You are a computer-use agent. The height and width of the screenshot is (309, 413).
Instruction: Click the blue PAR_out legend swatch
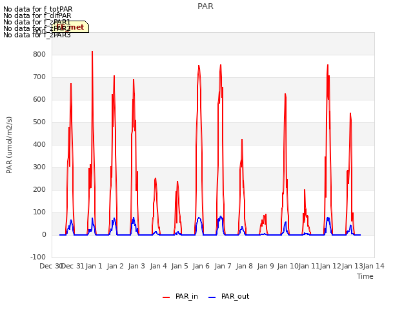(212, 297)
